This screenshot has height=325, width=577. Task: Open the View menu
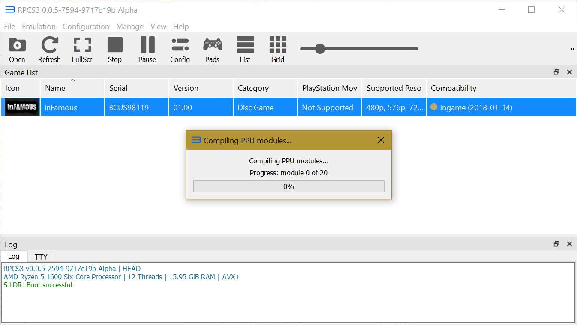158,27
